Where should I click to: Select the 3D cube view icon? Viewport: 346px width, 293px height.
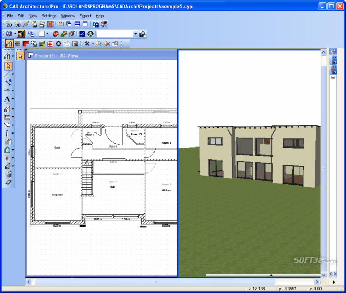pos(9,34)
